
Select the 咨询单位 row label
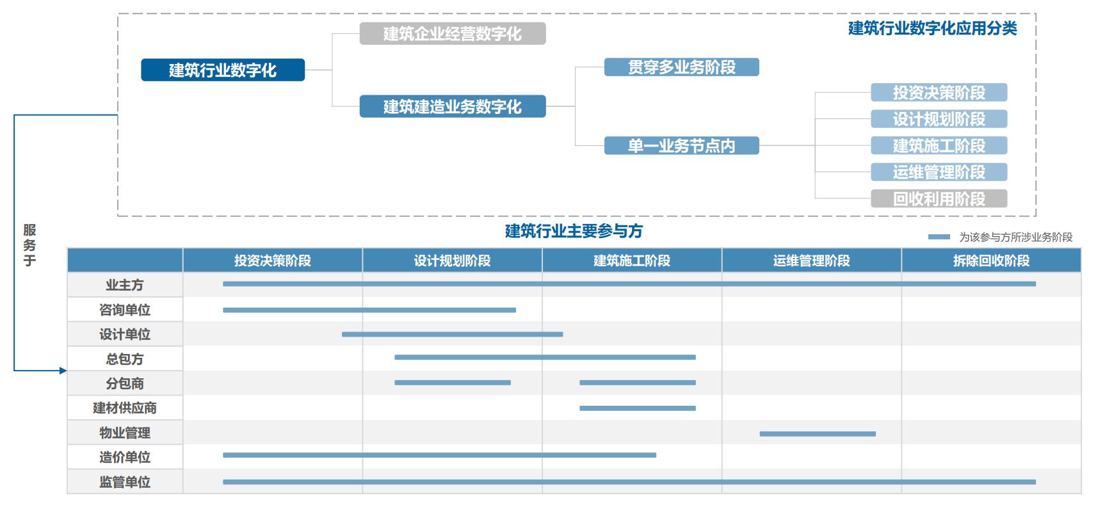[x=125, y=310]
